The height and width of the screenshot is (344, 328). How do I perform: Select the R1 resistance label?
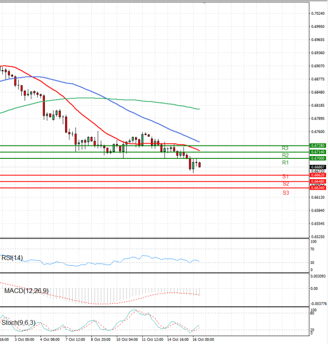[285, 163]
